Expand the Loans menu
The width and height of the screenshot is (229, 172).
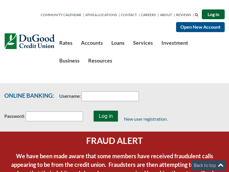(x=118, y=43)
